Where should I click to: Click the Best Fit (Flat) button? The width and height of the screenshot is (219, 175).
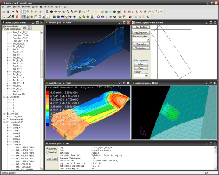point(141,27)
